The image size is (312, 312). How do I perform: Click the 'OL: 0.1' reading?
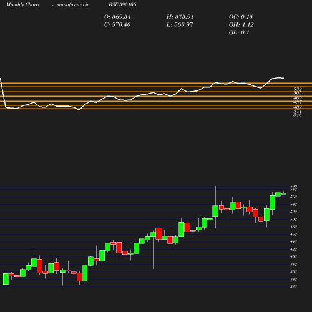click(239, 32)
